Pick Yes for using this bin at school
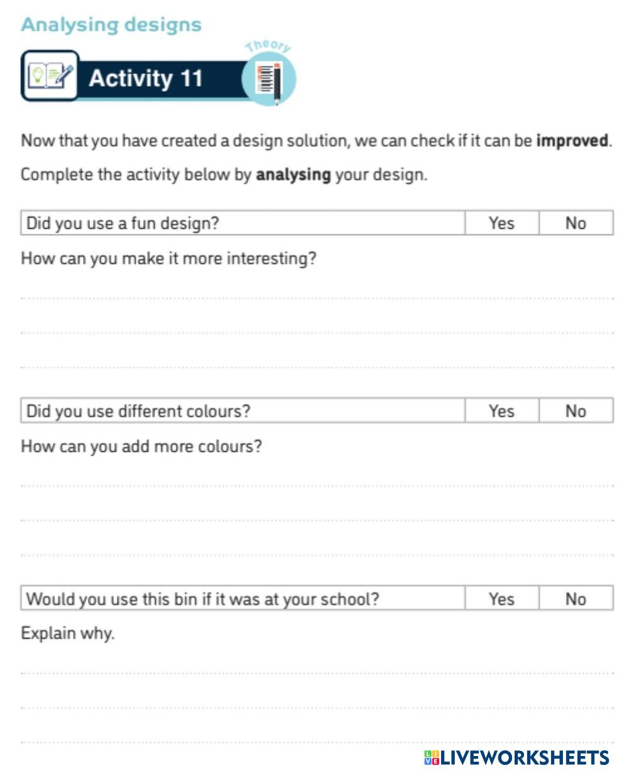This screenshot has width=617, height=773. (x=501, y=599)
